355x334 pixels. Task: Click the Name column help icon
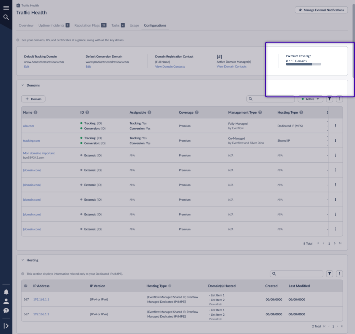(x=35, y=112)
